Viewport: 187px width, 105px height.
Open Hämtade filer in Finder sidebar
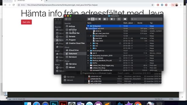click(x=74, y=33)
